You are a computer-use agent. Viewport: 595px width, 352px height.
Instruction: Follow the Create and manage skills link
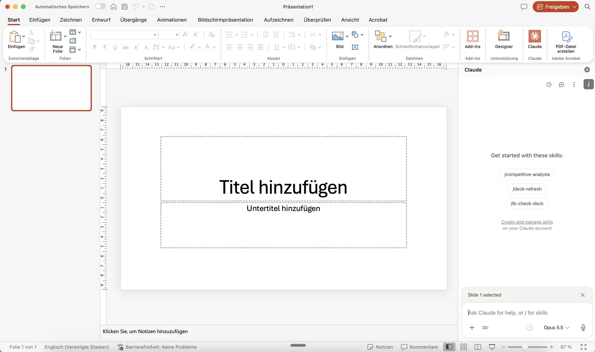tap(527, 222)
